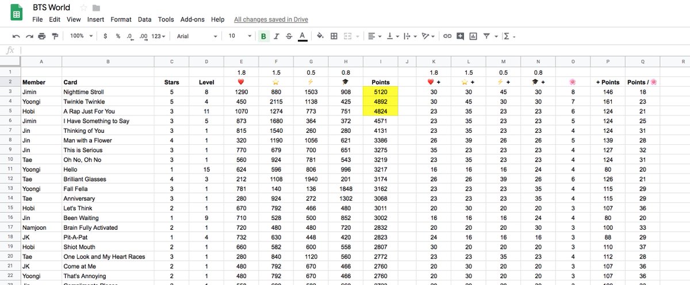Image resolution: width=690 pixels, height=285 pixels.
Task: Select the Shiot Mouth cell
Action: tap(108, 247)
